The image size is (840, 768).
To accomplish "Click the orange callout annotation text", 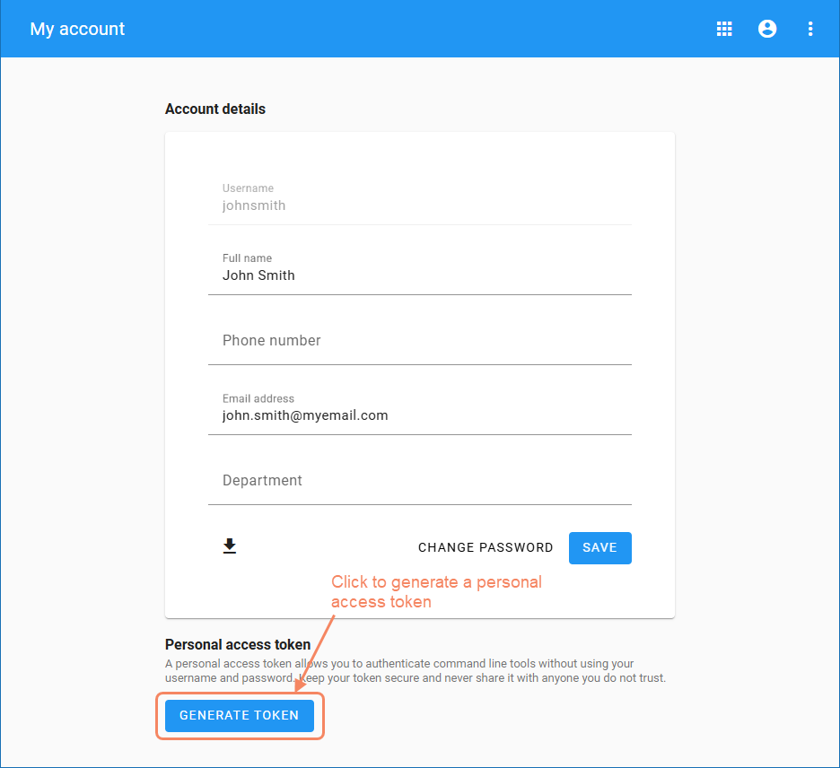I will (x=436, y=592).
